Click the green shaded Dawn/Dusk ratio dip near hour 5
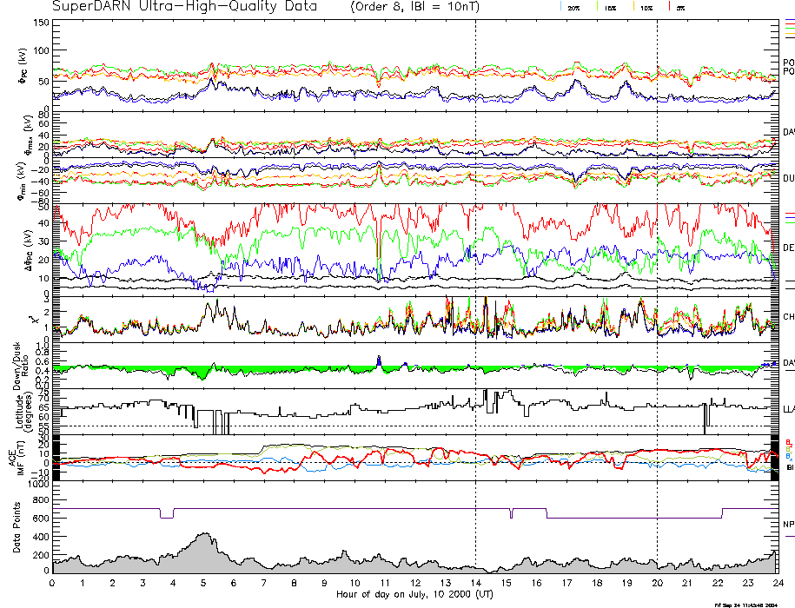Screen dimensions: 795x608 [202, 373]
